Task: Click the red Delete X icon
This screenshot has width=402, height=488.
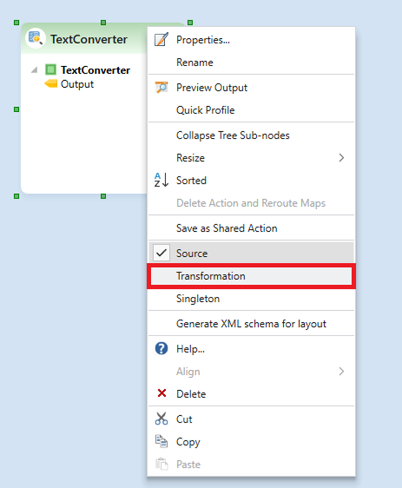Action: [x=161, y=394]
